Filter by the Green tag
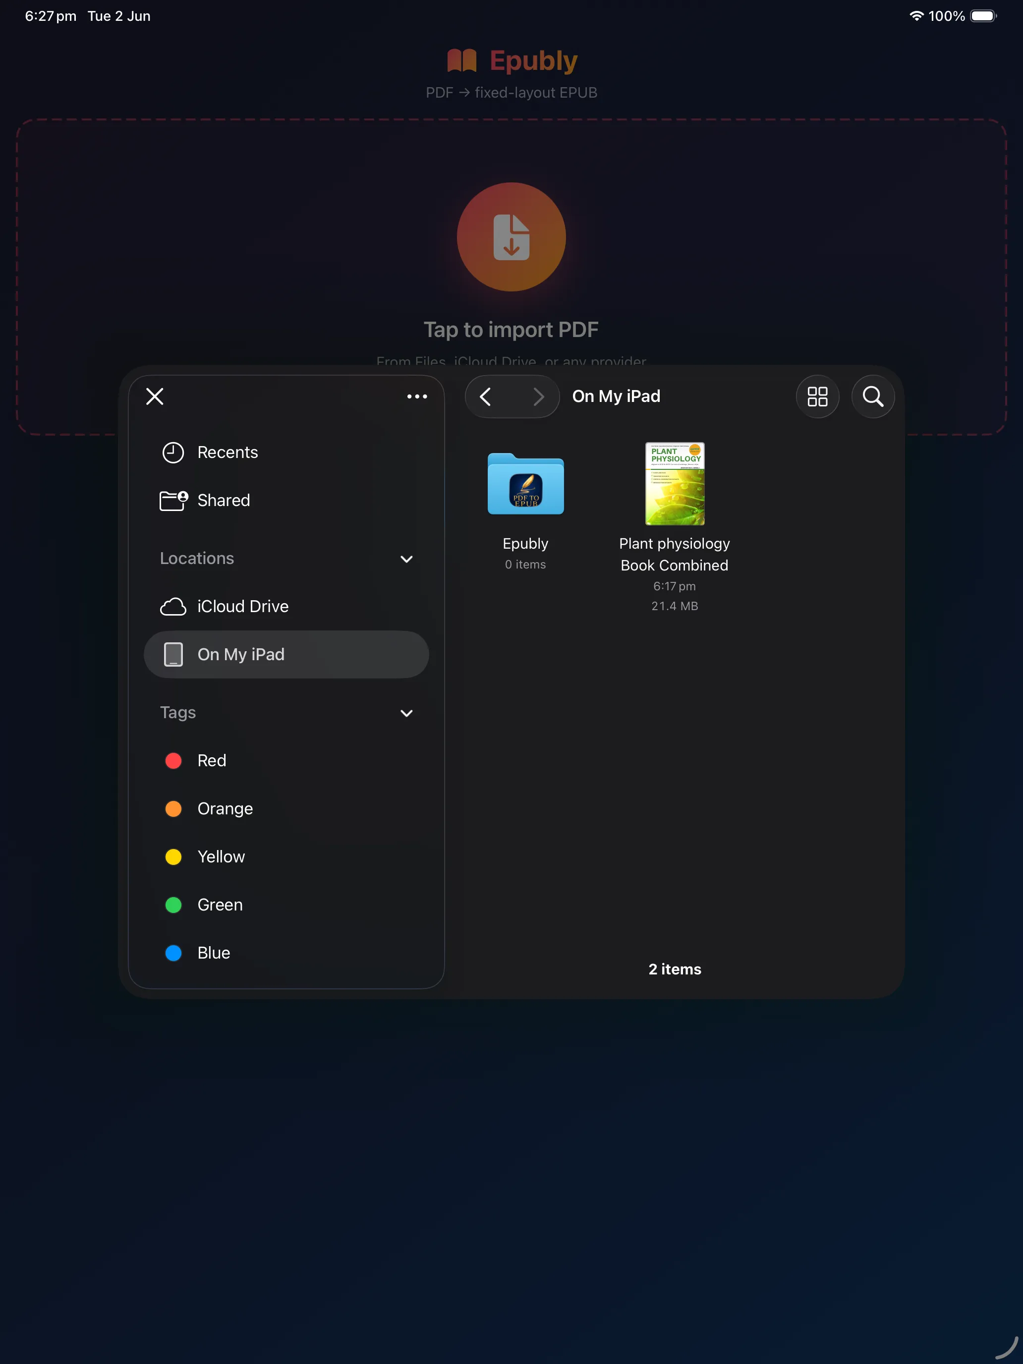The image size is (1023, 1364). [286, 905]
